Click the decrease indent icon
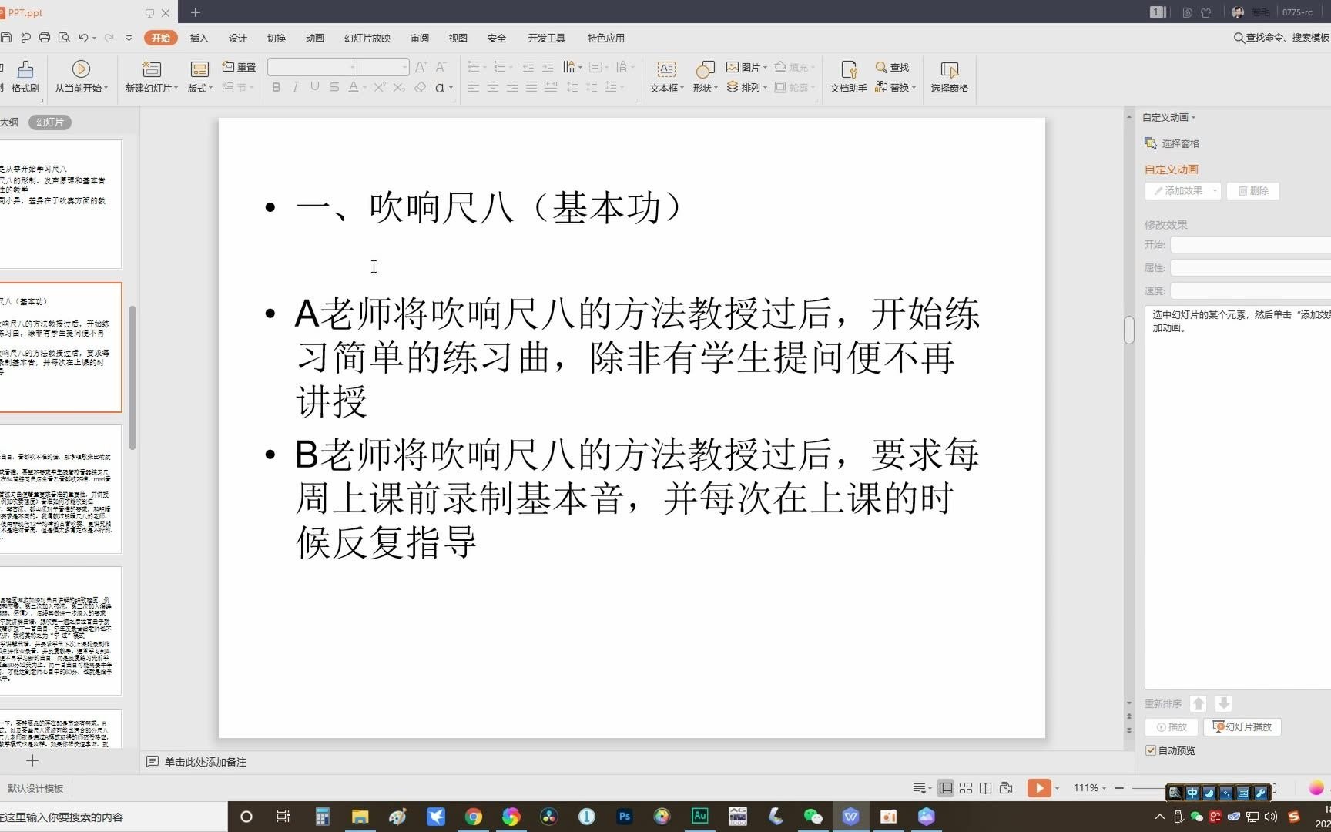The width and height of the screenshot is (1331, 832). click(528, 67)
